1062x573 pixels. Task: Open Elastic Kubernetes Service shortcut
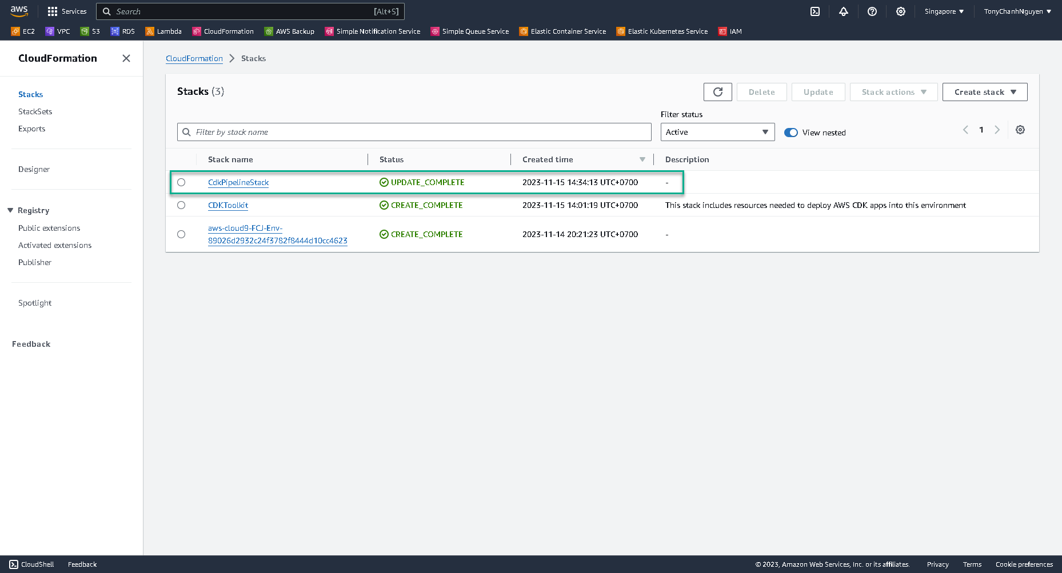click(x=662, y=31)
